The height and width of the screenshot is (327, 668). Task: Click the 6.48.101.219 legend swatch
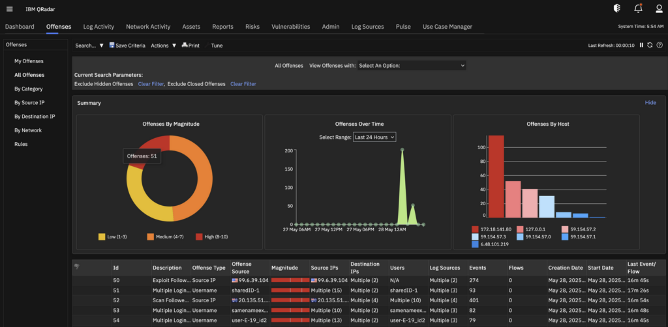475,244
